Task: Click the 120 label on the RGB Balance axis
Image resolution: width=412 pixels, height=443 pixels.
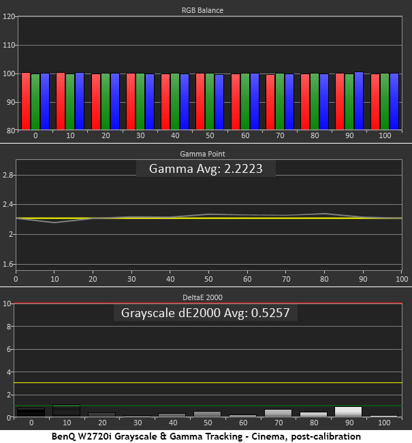Action: (8, 16)
